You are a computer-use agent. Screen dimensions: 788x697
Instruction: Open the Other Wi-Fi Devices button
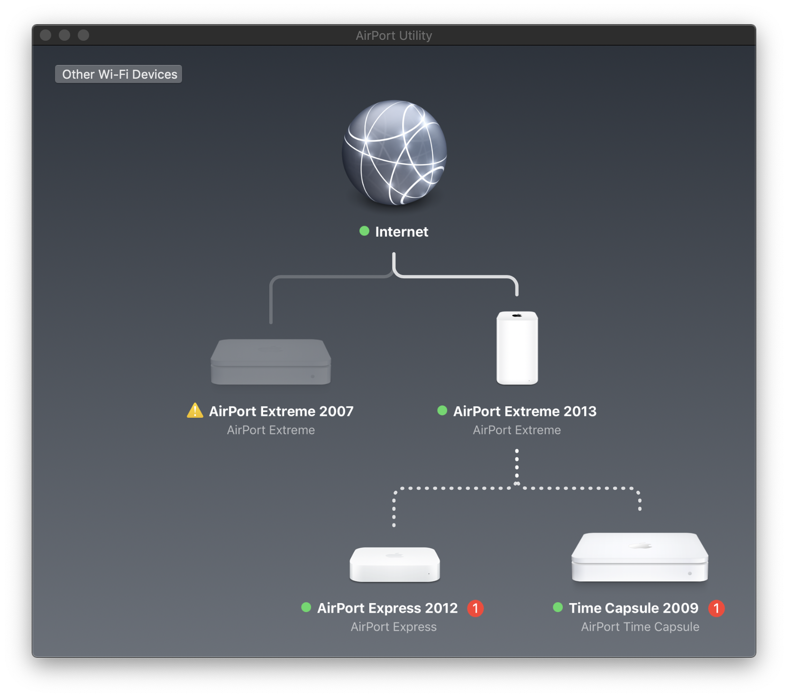(x=119, y=74)
